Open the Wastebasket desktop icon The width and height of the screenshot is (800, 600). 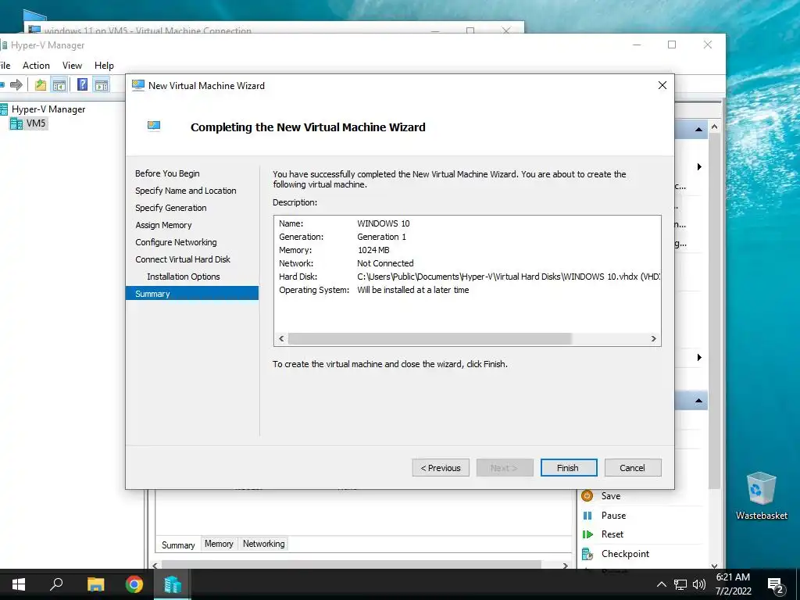761,495
